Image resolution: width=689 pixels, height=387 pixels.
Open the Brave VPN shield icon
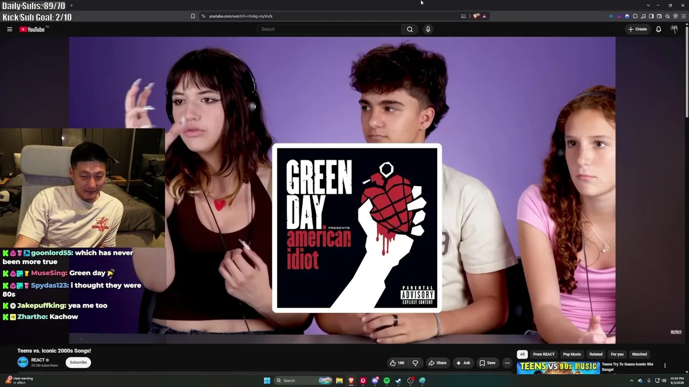tap(676, 16)
